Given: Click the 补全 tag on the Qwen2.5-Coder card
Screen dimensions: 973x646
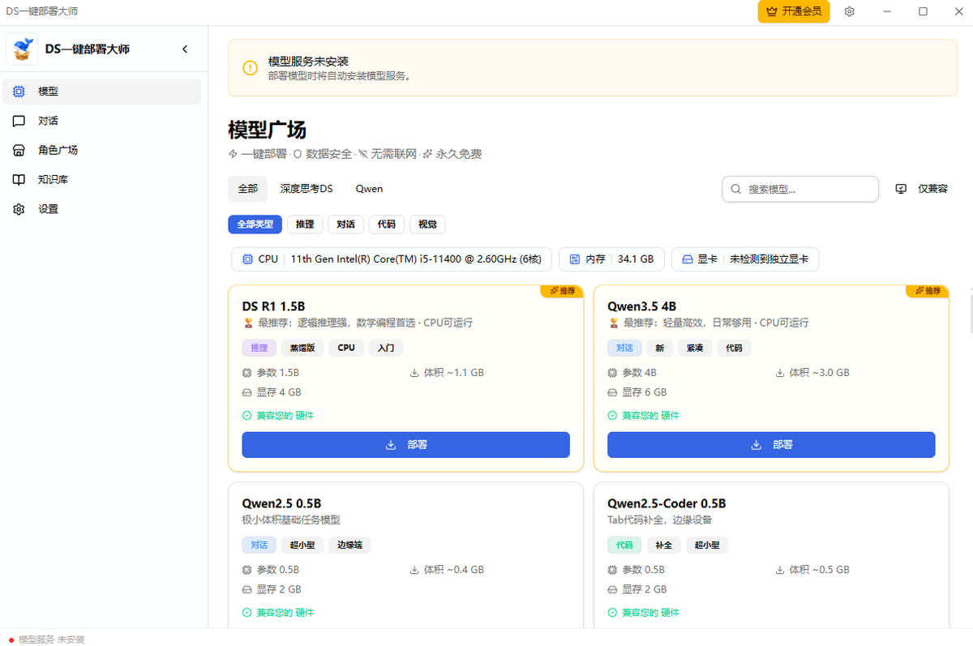Looking at the screenshot, I should [x=663, y=545].
